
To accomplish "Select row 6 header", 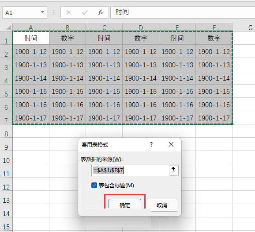I will pos(6,104).
